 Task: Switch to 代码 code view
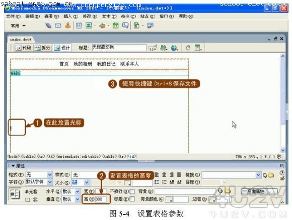point(24,48)
